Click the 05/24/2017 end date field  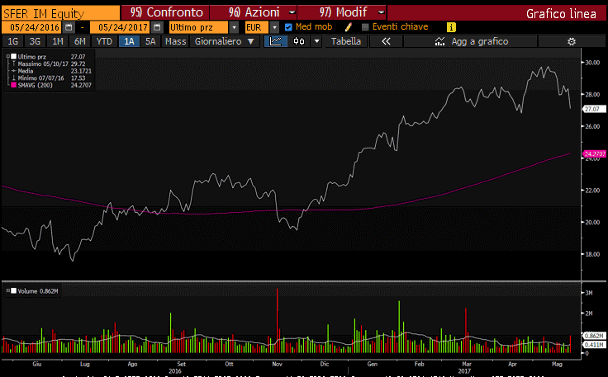click(x=121, y=27)
